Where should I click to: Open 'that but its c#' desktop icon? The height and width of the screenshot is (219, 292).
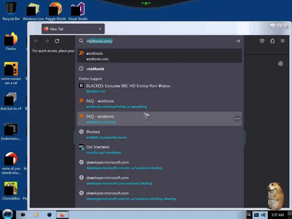point(11,102)
